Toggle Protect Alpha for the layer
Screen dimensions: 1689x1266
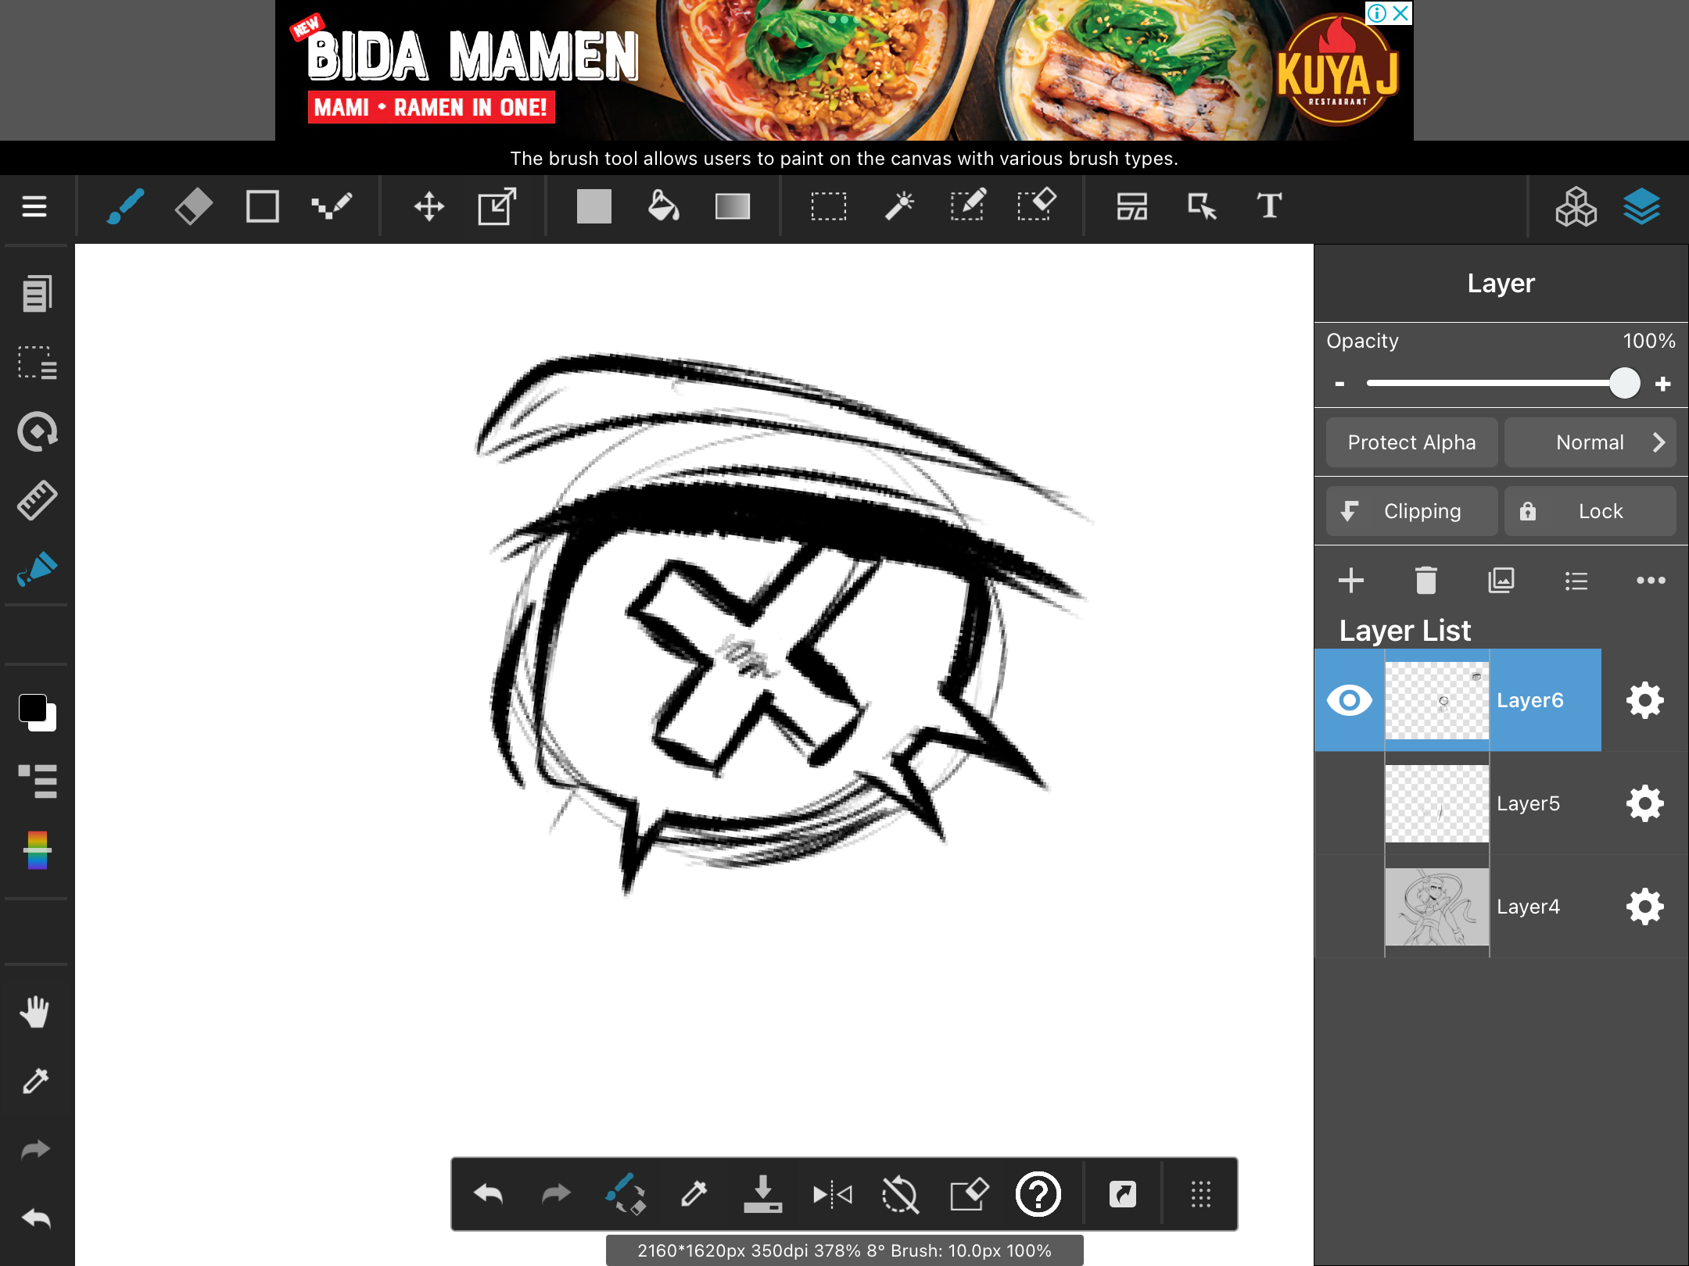[x=1411, y=442]
